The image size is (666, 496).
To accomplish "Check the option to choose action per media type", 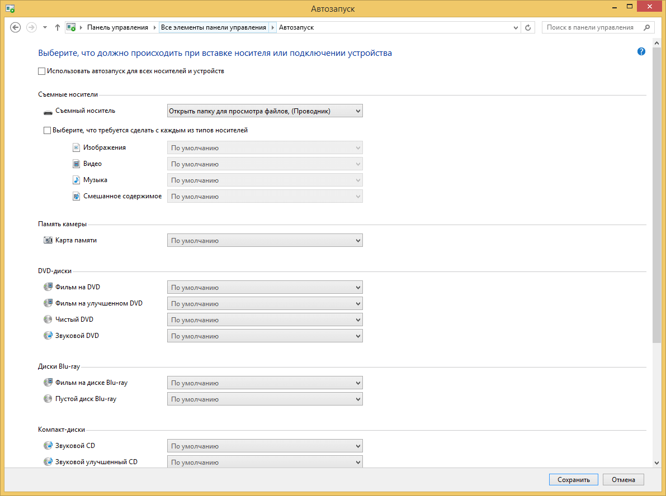I will (x=47, y=130).
